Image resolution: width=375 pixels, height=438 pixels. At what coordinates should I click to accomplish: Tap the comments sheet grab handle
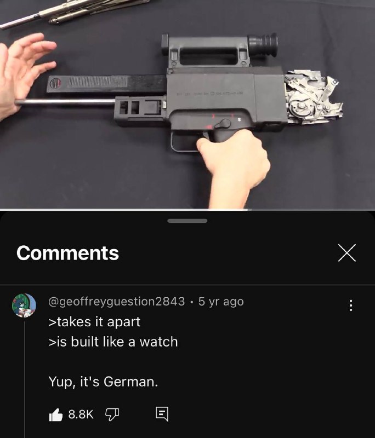coord(187,221)
